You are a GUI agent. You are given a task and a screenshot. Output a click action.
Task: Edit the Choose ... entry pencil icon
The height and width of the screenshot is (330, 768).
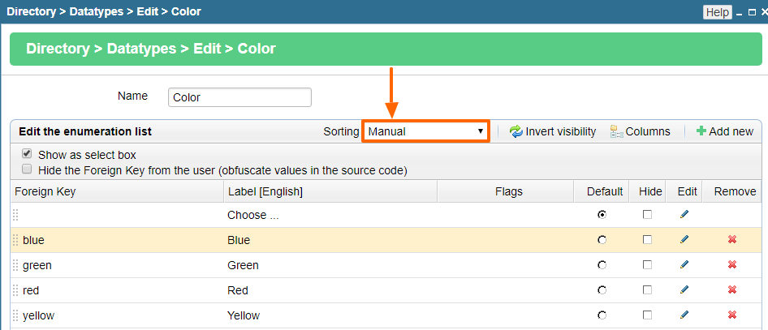(x=684, y=214)
